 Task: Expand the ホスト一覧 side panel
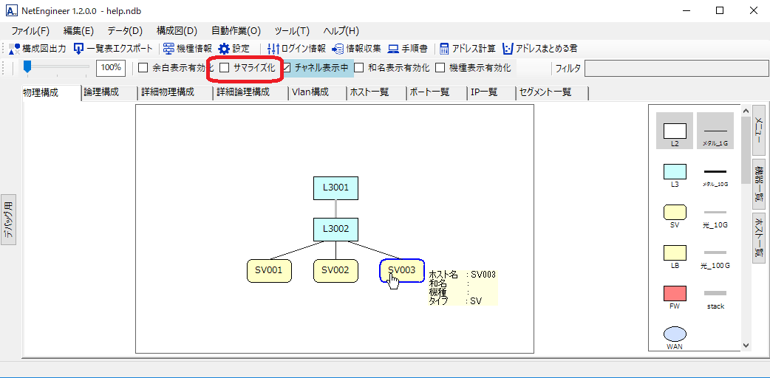pyautogui.click(x=759, y=238)
